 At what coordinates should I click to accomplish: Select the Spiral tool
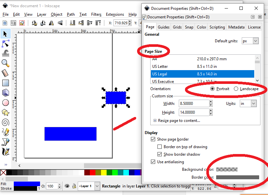[x=5, y=122]
